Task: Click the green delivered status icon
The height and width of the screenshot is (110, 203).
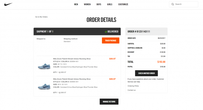Action: point(106,32)
